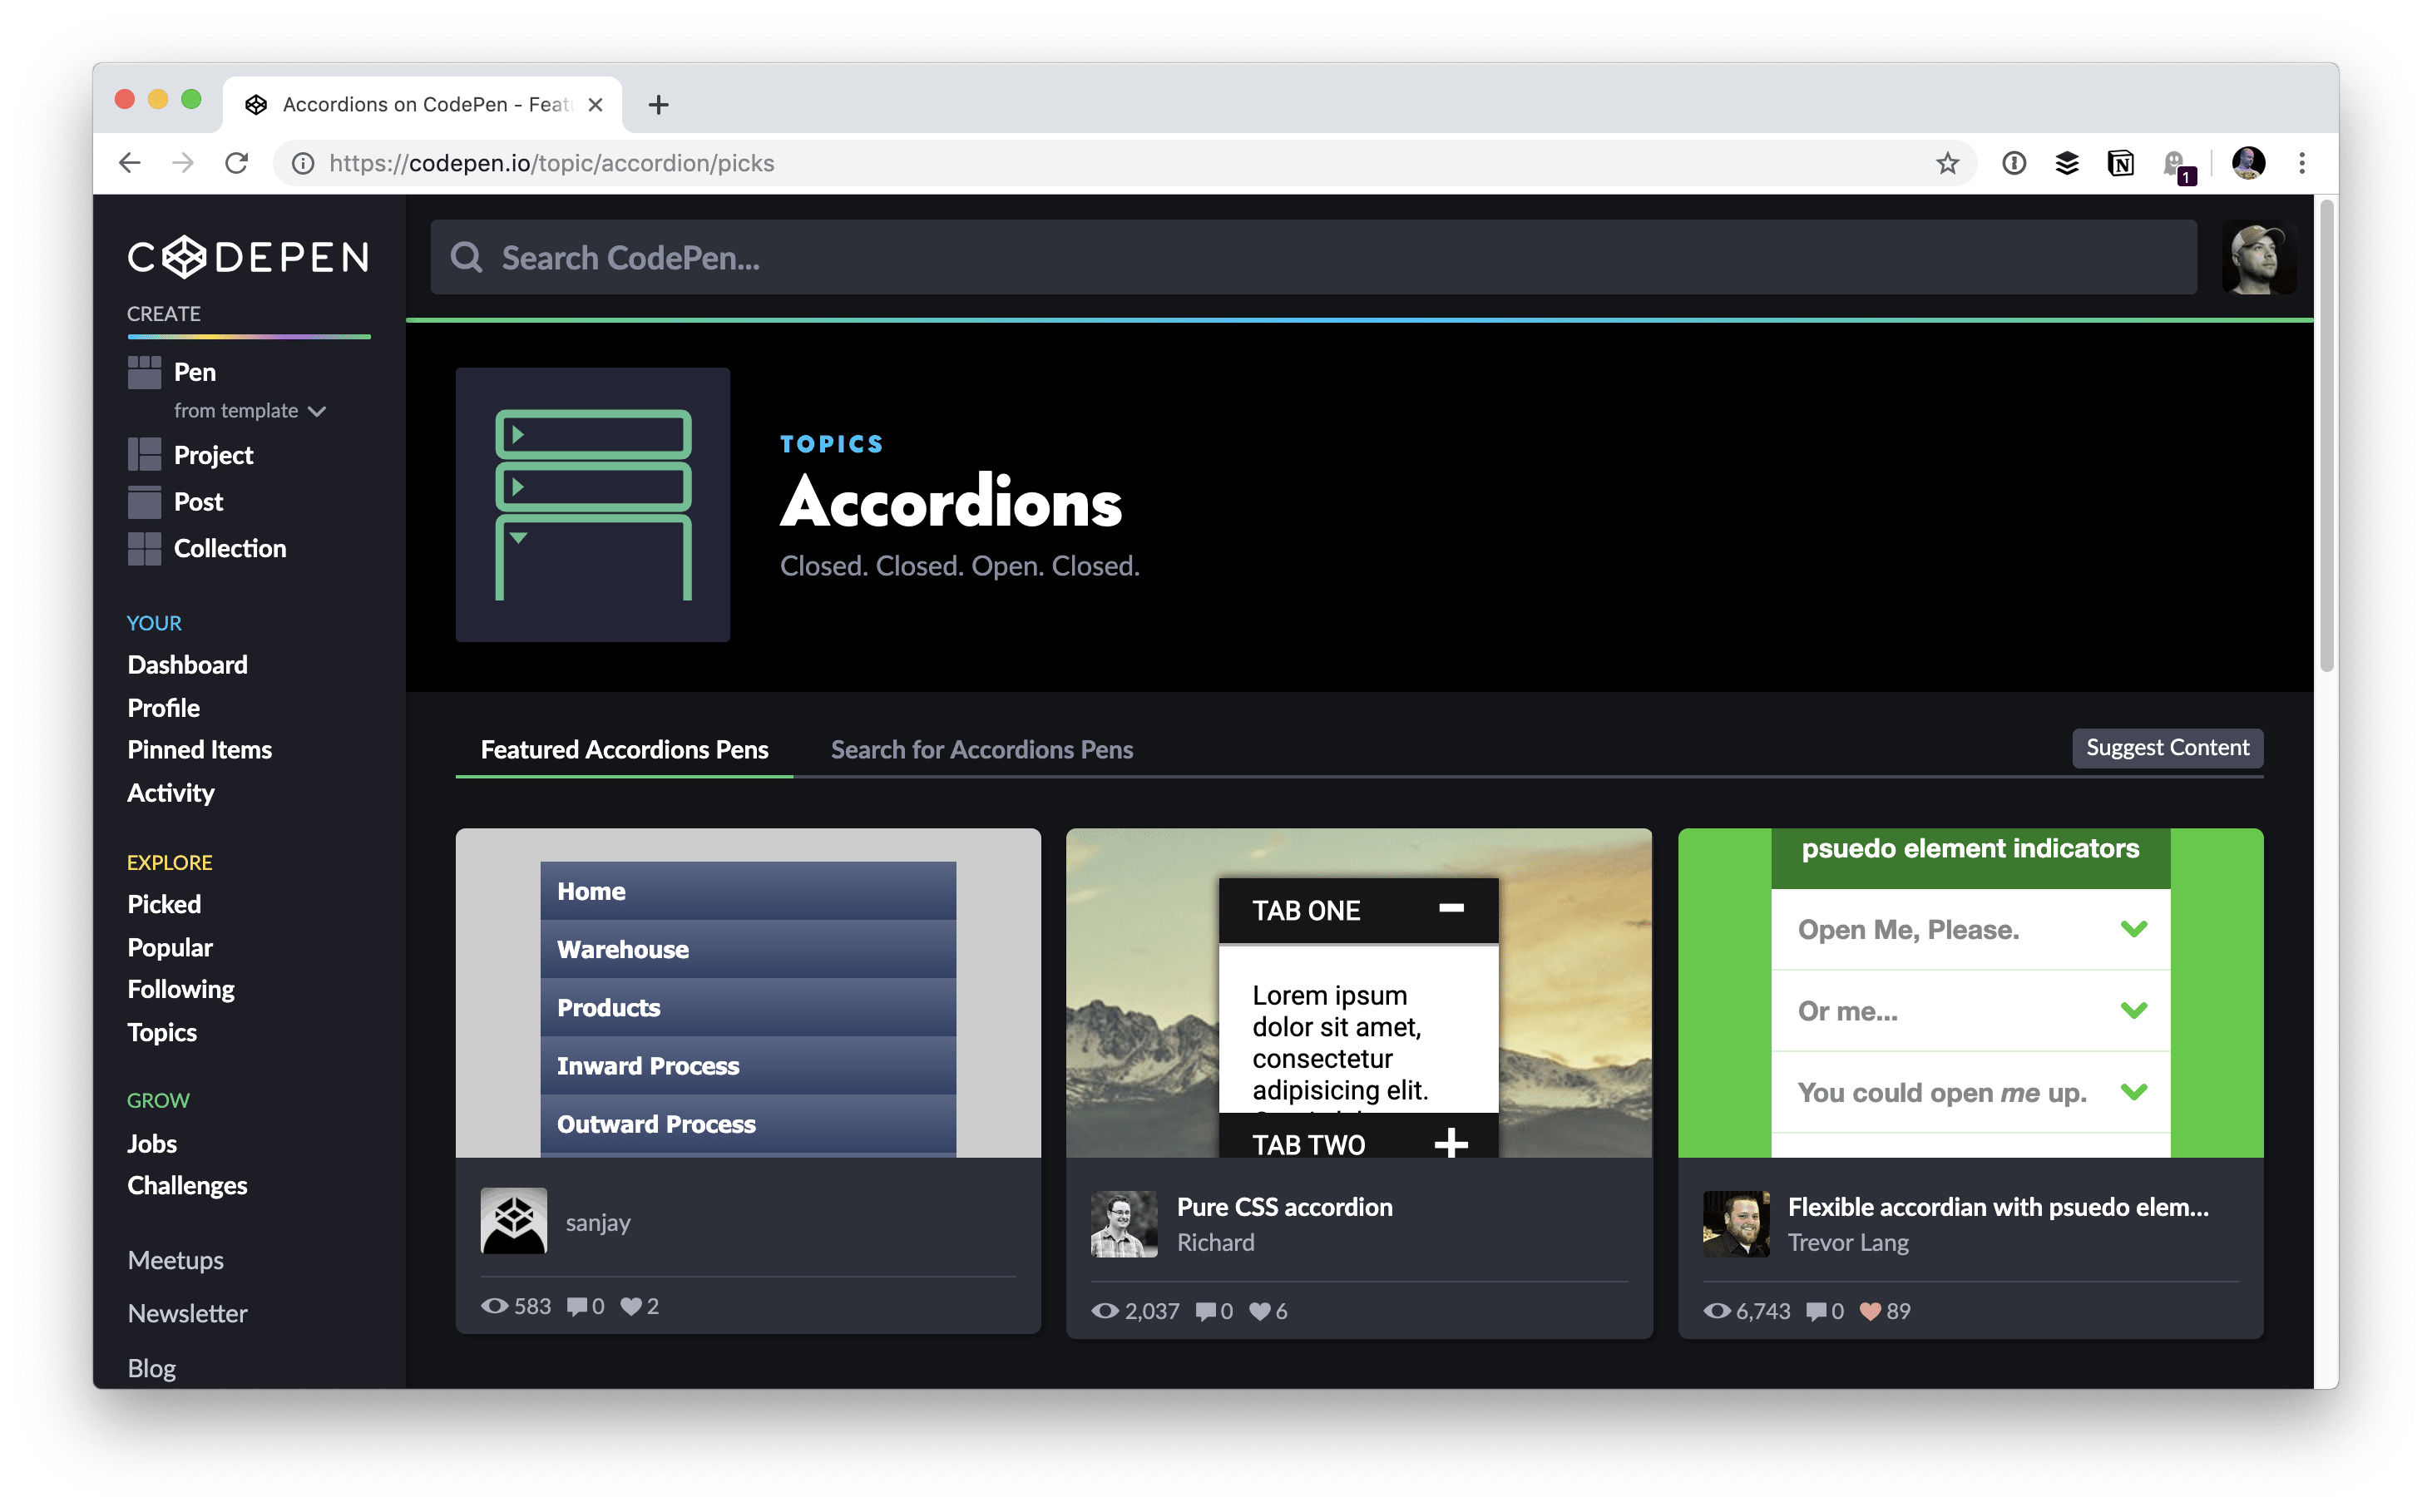Expand TAB TWO plus toggle in preview
This screenshot has height=1512, width=2432.
click(1451, 1143)
